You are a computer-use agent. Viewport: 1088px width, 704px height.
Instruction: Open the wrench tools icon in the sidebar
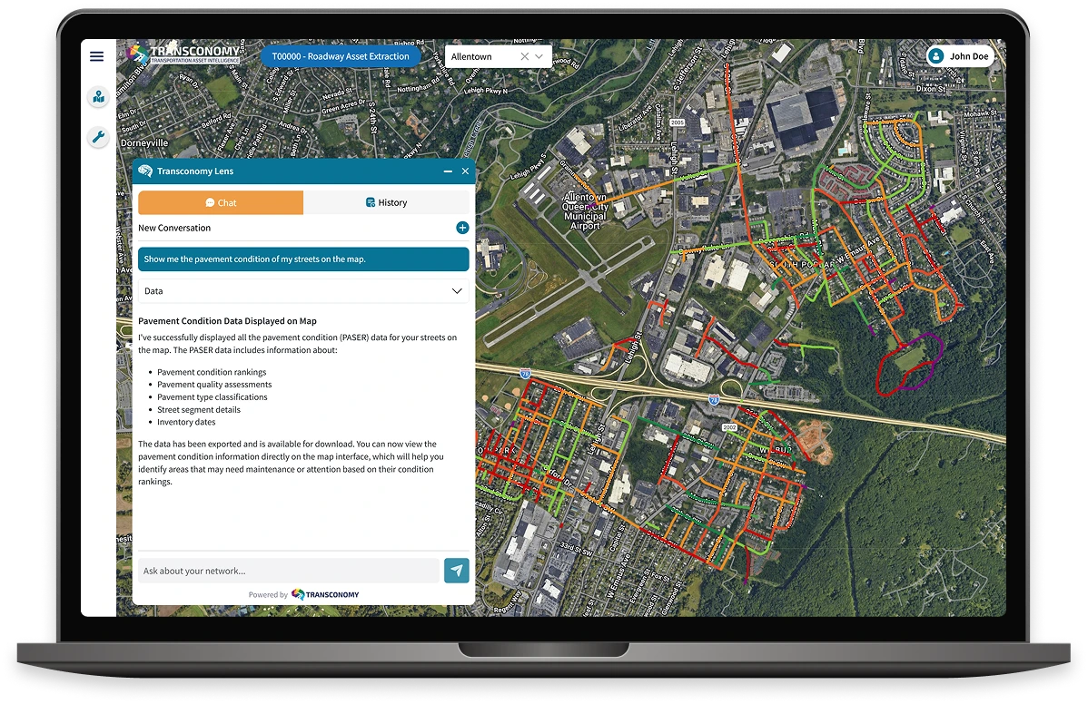coord(98,137)
